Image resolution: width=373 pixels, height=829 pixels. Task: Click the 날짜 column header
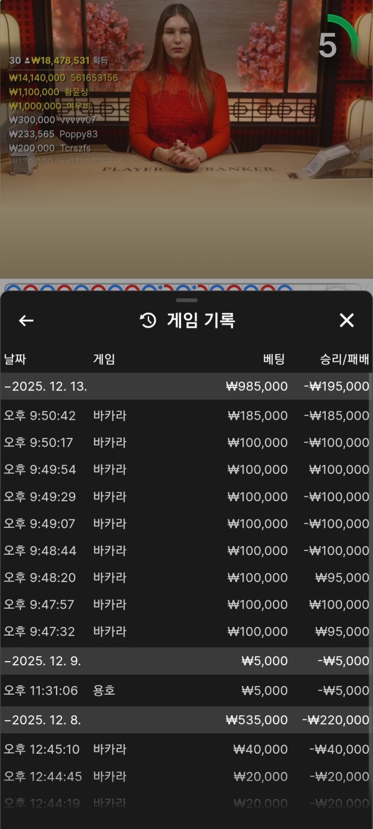(15, 359)
